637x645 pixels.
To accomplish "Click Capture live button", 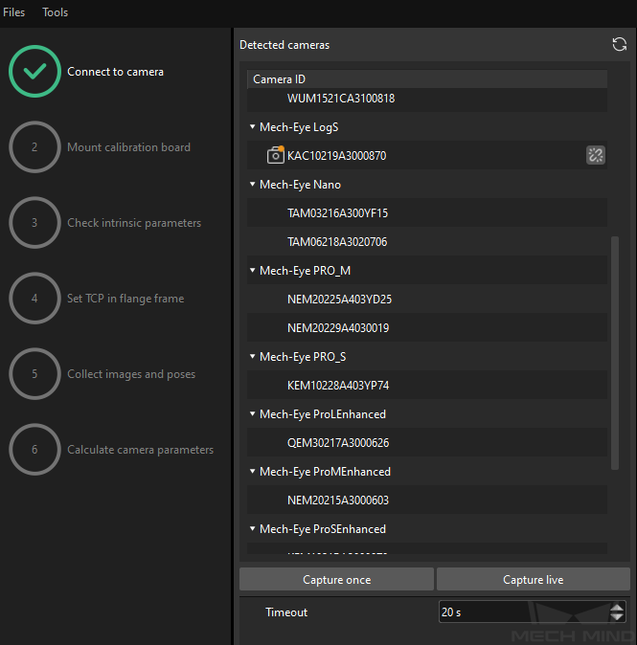I will tap(534, 579).
